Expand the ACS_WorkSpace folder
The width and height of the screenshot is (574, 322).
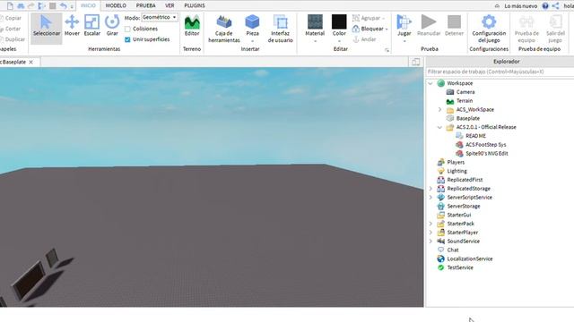439,109
